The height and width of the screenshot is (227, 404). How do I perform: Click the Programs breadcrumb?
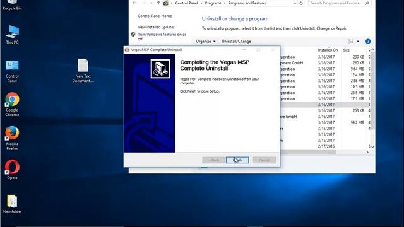click(x=213, y=3)
